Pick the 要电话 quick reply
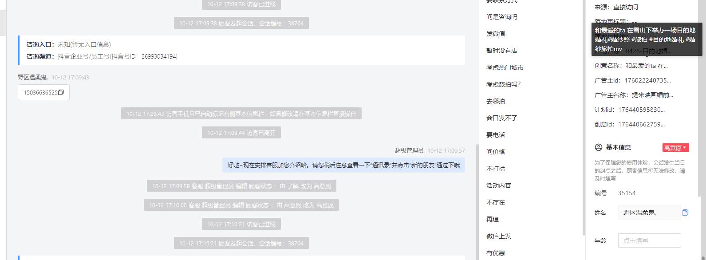Image resolution: width=706 pixels, height=260 pixels. point(496,135)
